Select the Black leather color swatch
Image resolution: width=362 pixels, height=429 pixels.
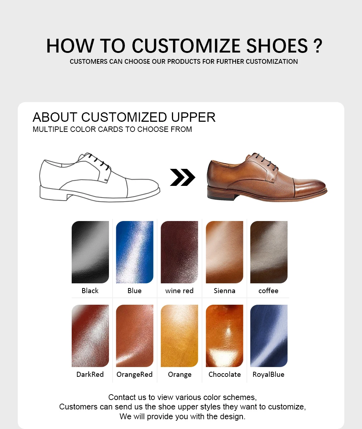(90, 252)
